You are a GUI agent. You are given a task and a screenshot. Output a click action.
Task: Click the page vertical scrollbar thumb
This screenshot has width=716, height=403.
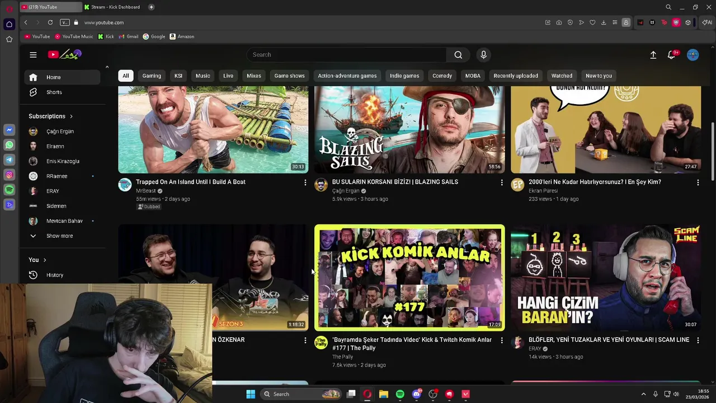click(x=713, y=151)
